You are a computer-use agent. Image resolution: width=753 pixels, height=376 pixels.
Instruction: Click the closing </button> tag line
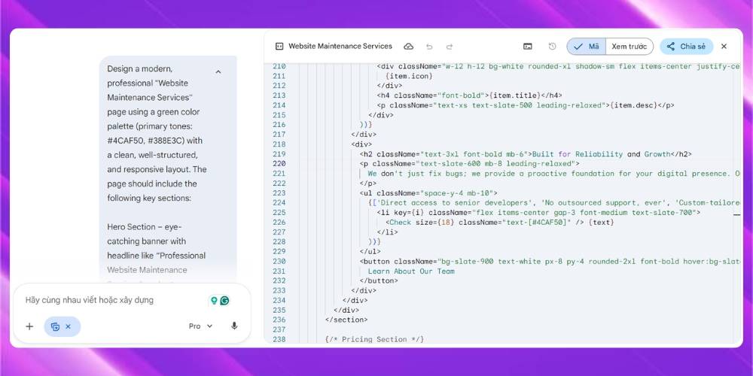coord(379,281)
